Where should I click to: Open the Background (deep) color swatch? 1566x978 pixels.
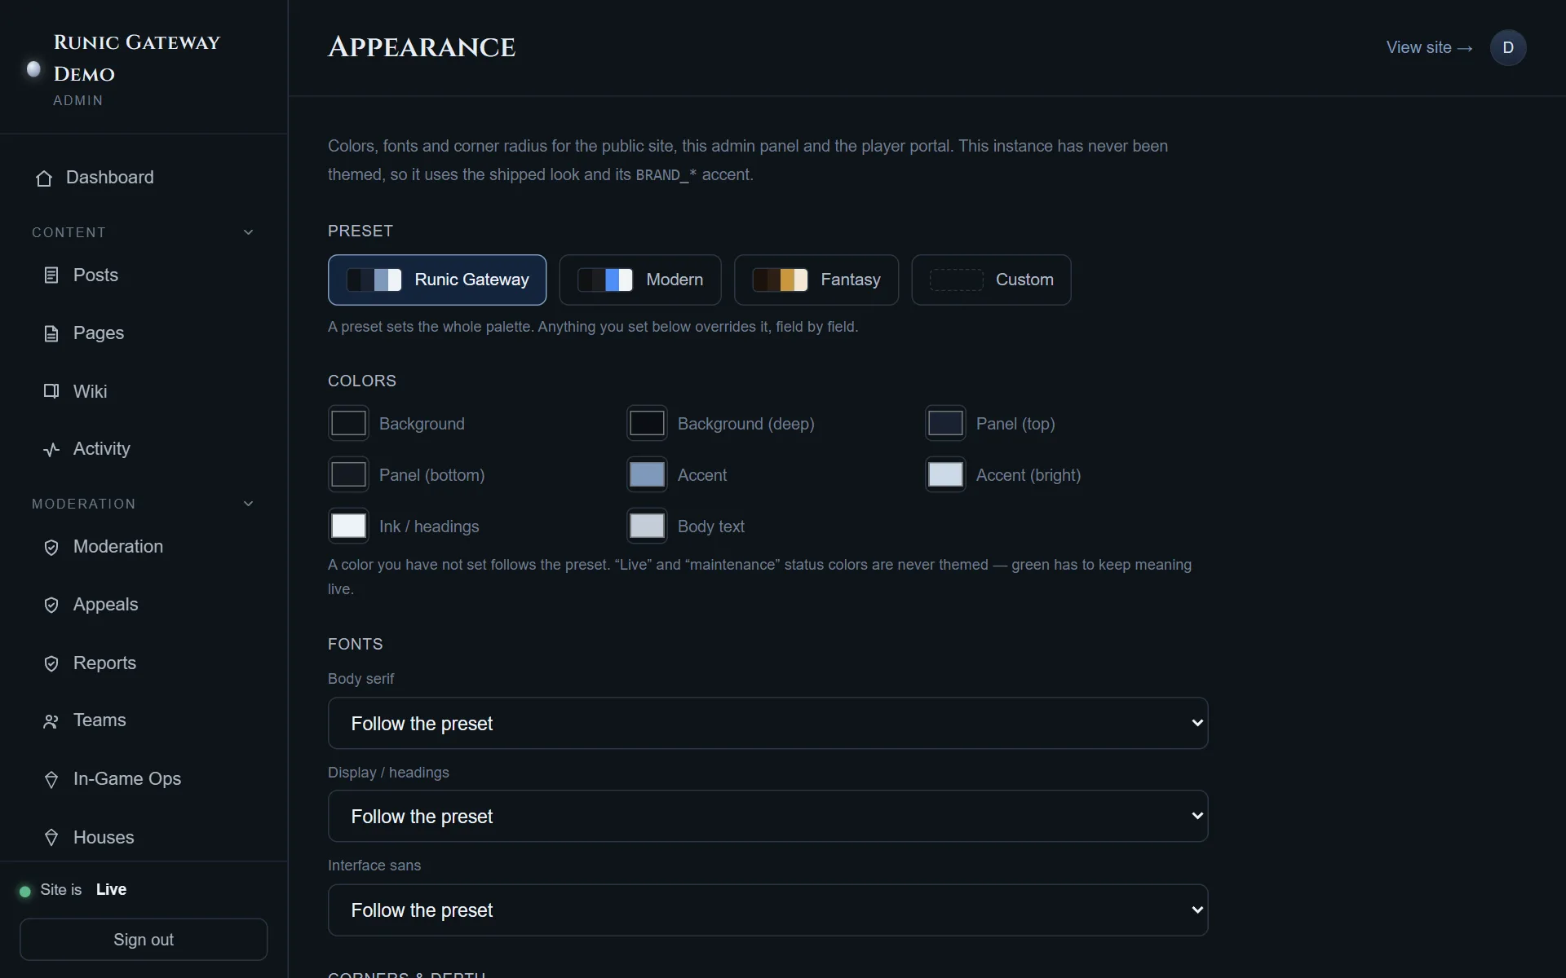tap(647, 423)
